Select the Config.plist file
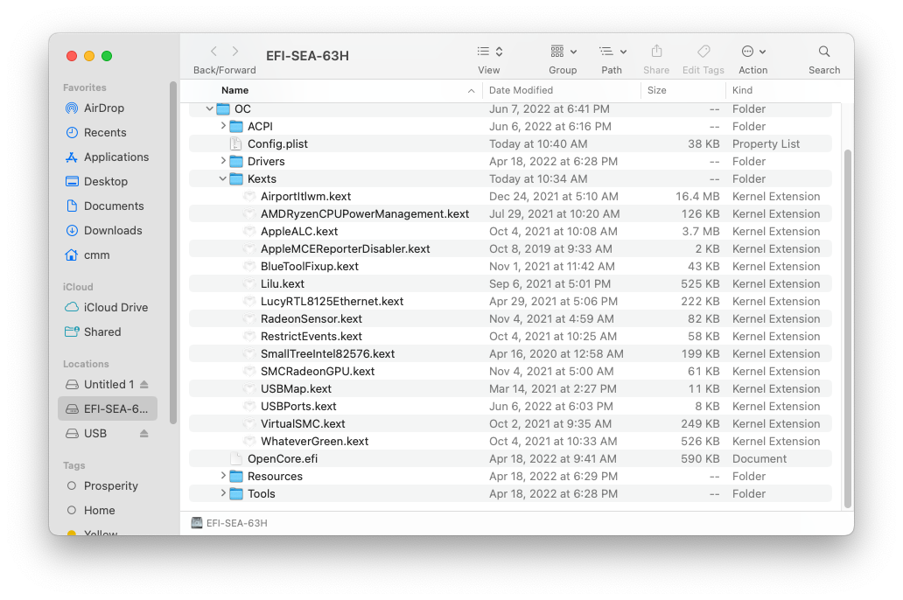Viewport: 903px width, 600px height. coord(277,144)
